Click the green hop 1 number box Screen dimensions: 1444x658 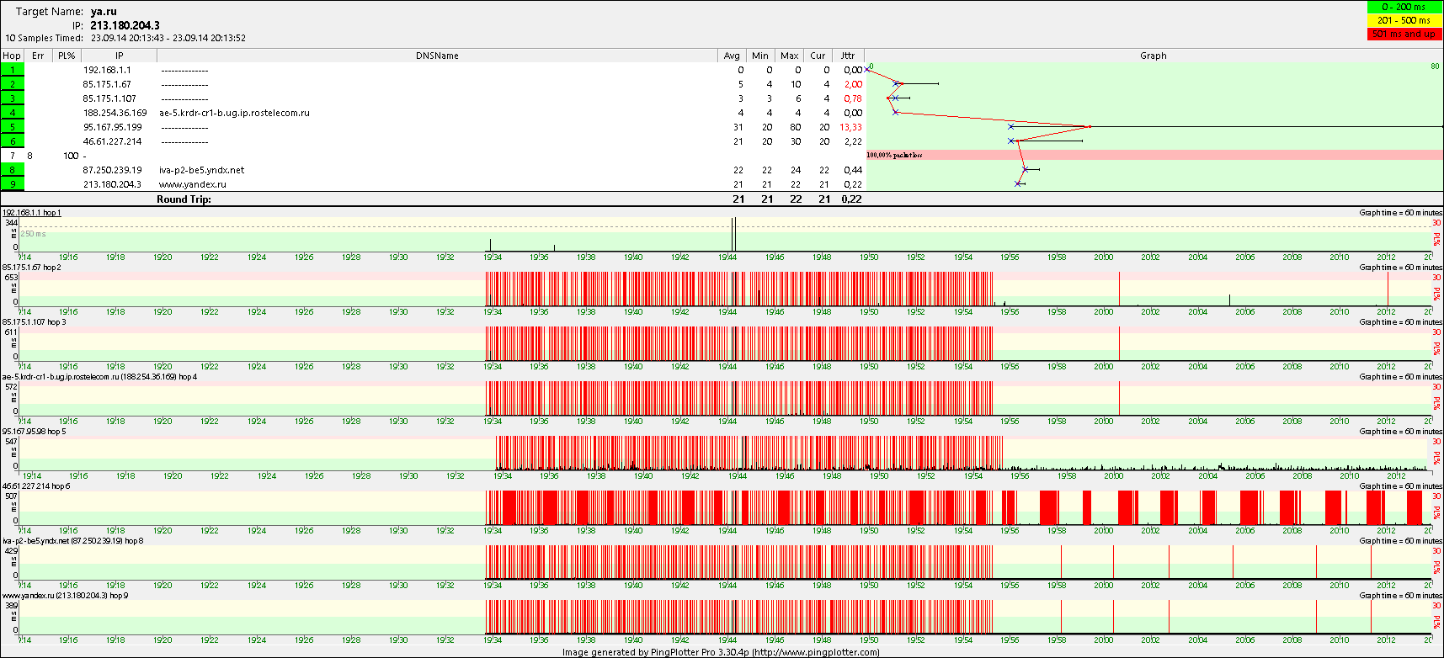[x=13, y=70]
